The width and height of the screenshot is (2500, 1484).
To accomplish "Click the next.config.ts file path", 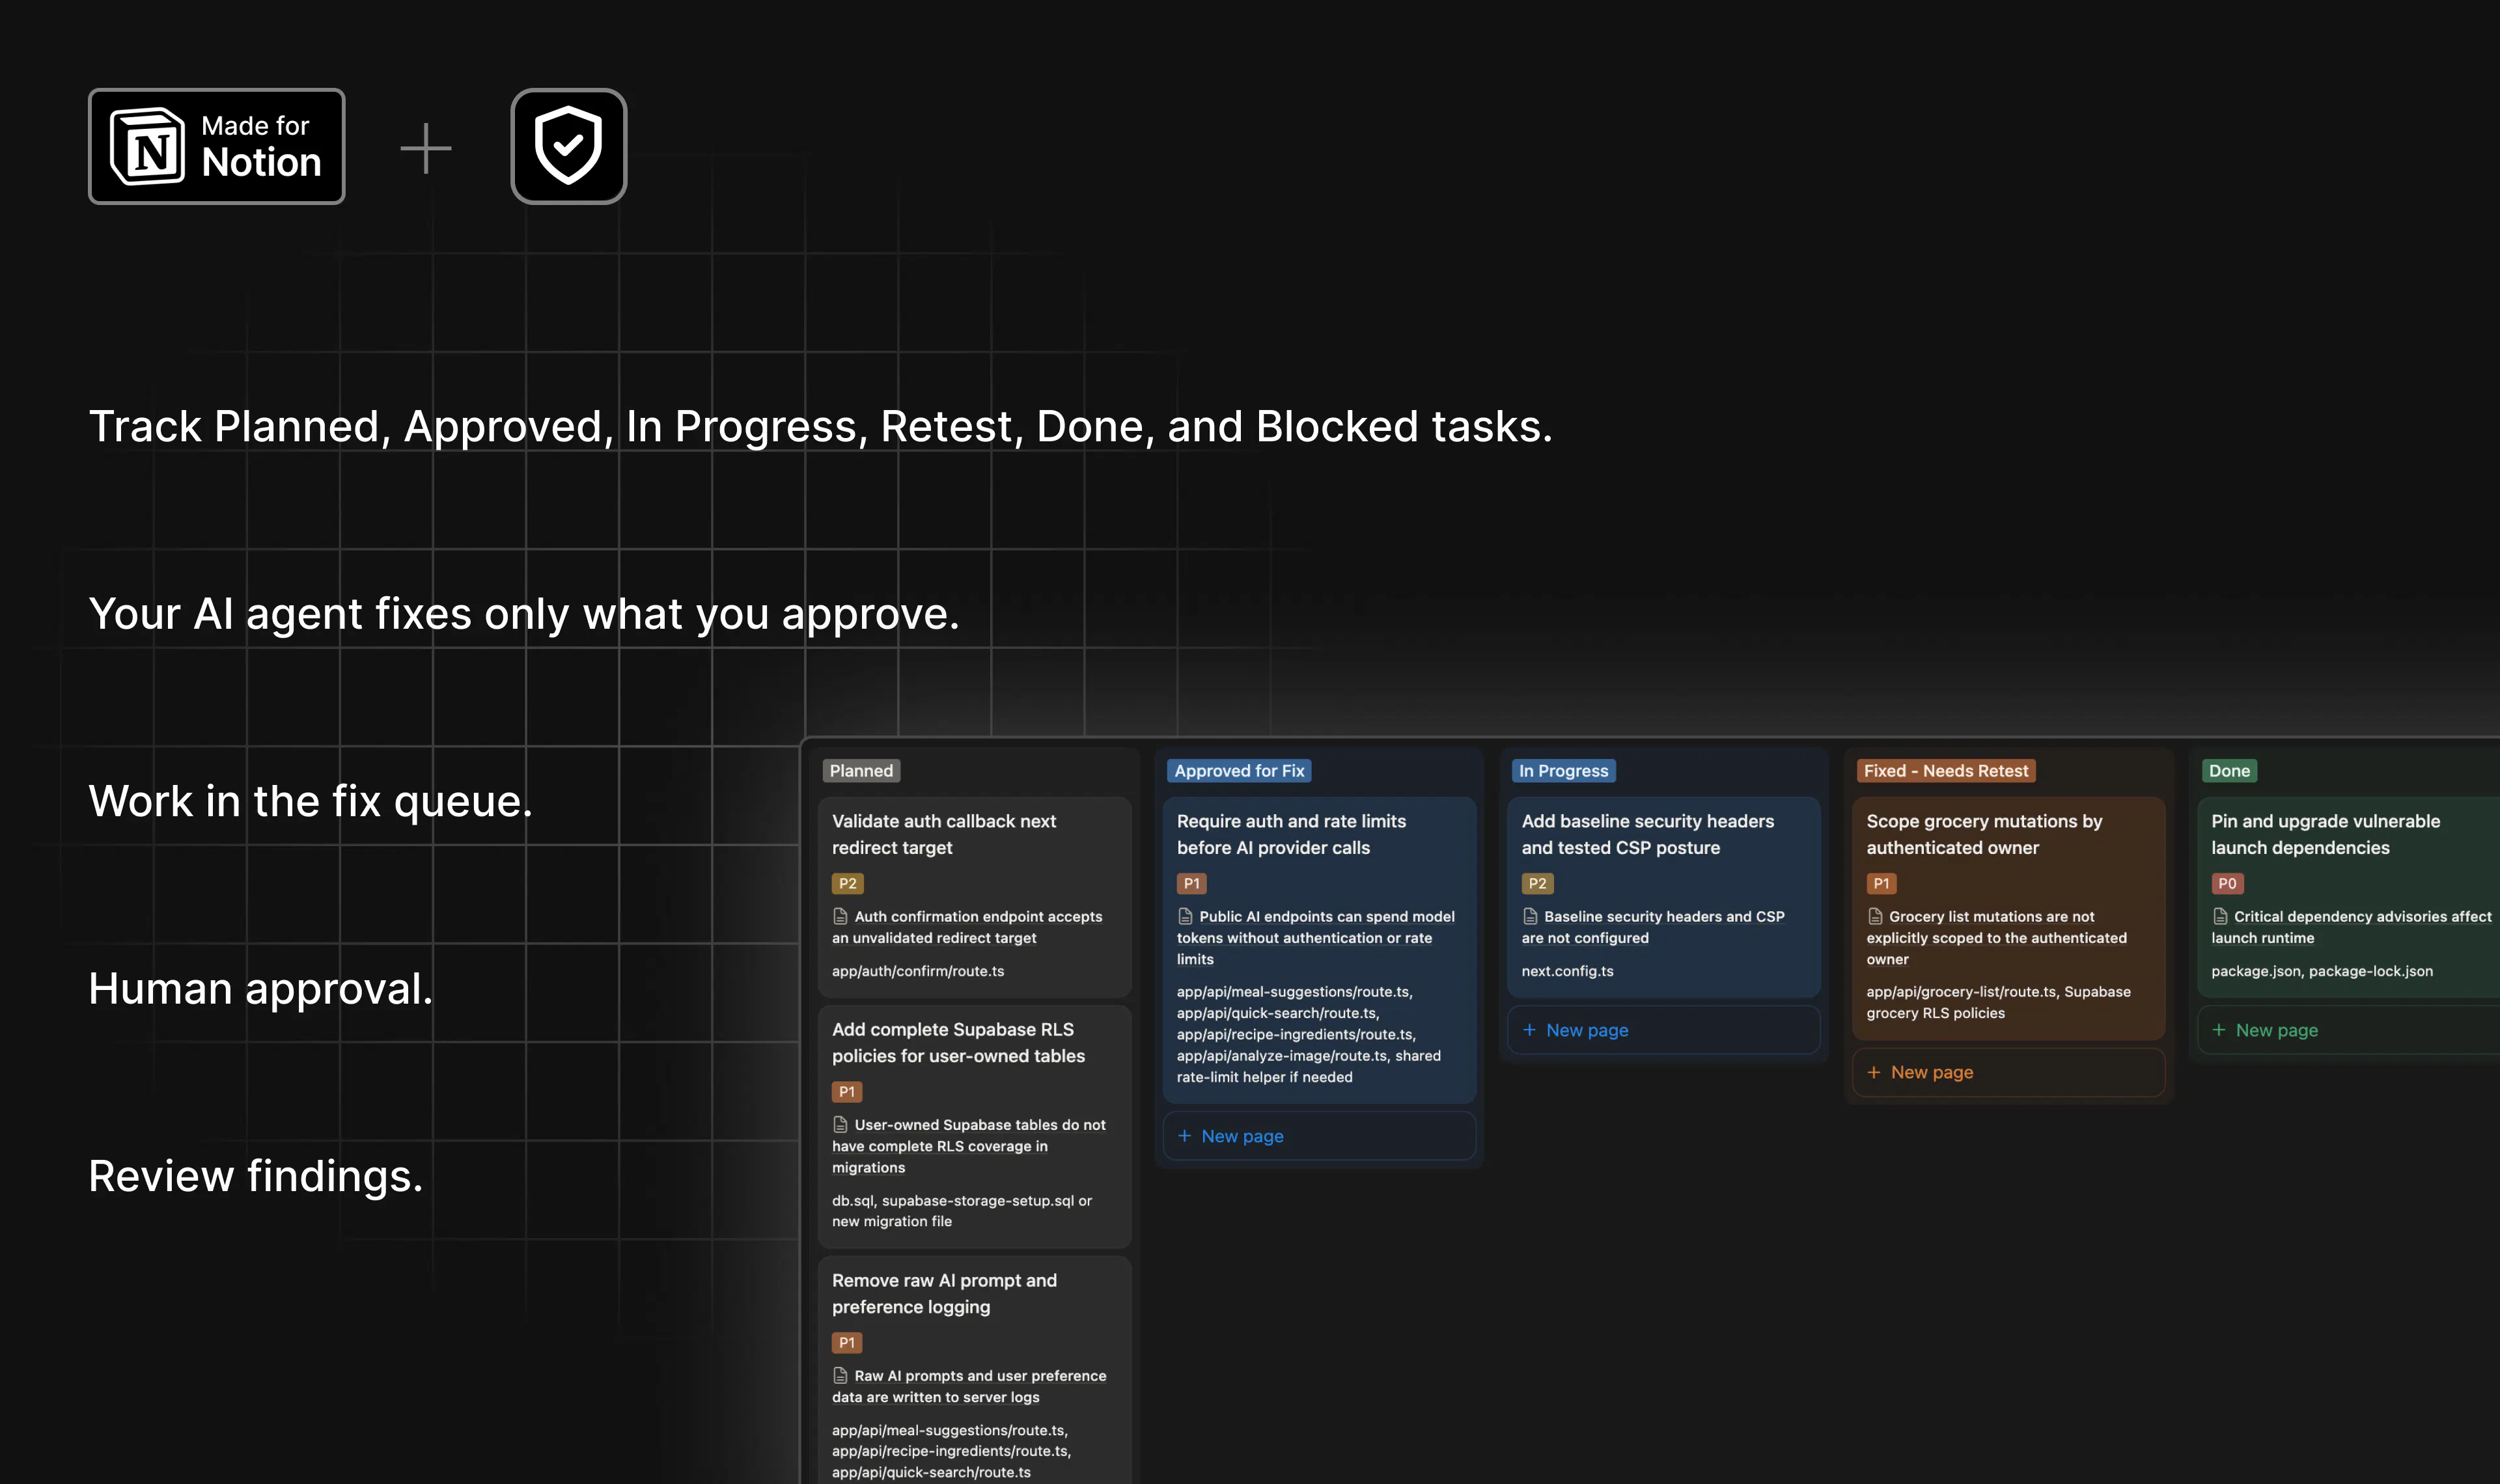I will tap(1567, 971).
